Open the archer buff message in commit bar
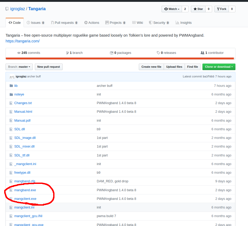The height and width of the screenshot is (226, 248). click(34, 76)
